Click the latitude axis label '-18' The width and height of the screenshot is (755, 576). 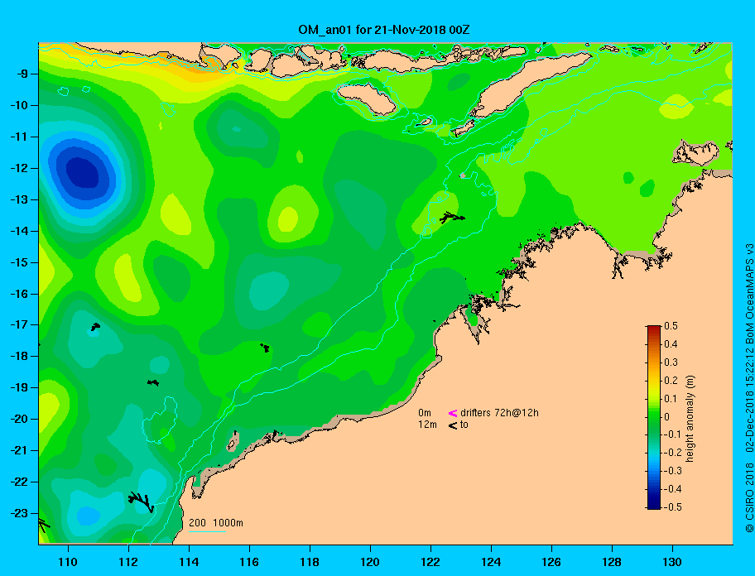pyautogui.click(x=19, y=357)
